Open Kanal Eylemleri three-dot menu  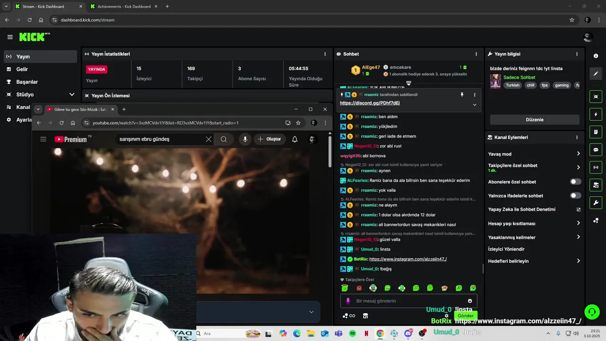click(x=577, y=137)
